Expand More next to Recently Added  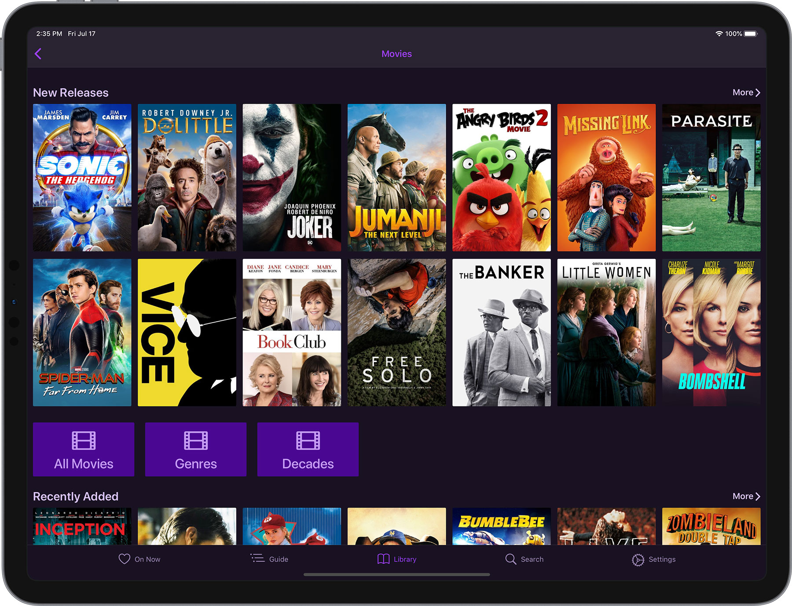[x=746, y=496]
